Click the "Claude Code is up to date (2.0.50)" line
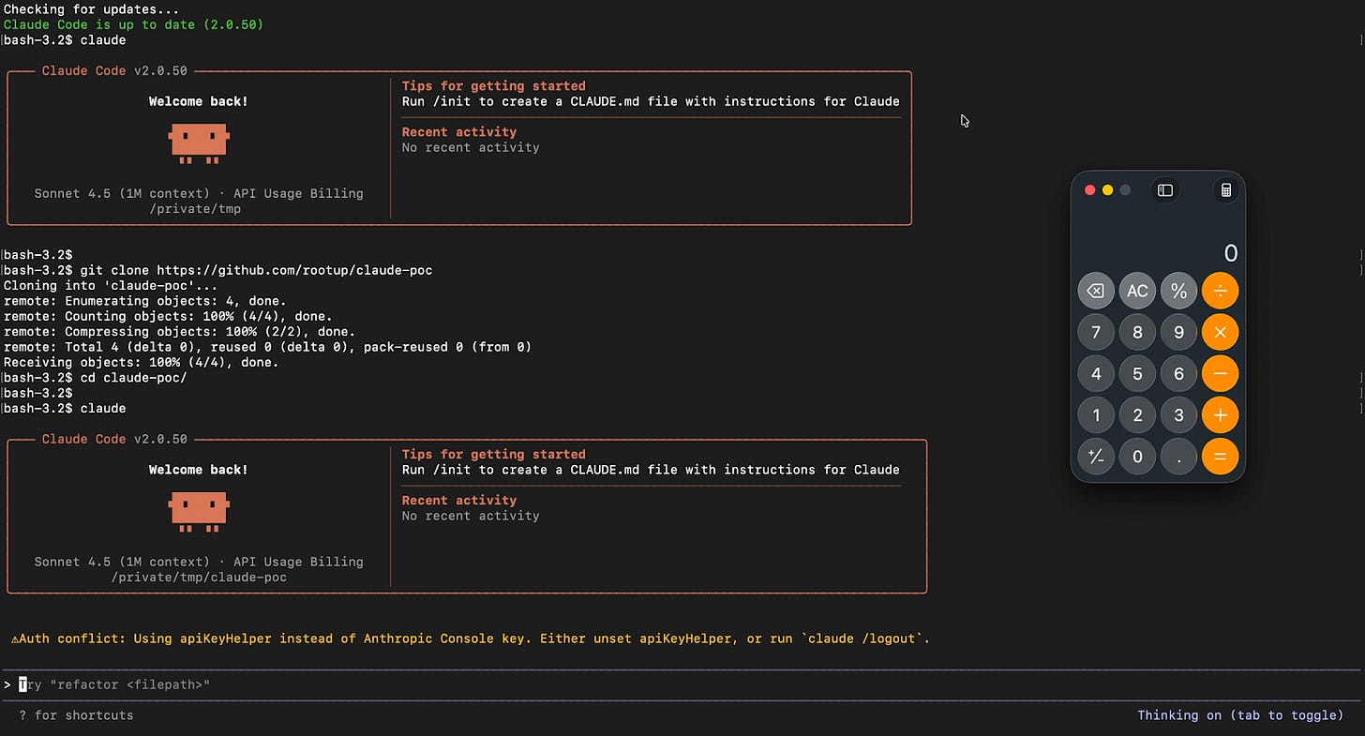This screenshot has width=1365, height=736. tap(133, 24)
